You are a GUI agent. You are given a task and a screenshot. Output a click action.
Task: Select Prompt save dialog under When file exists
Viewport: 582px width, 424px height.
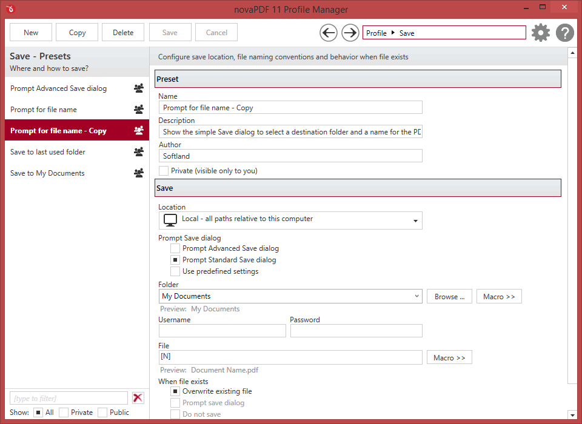click(175, 402)
